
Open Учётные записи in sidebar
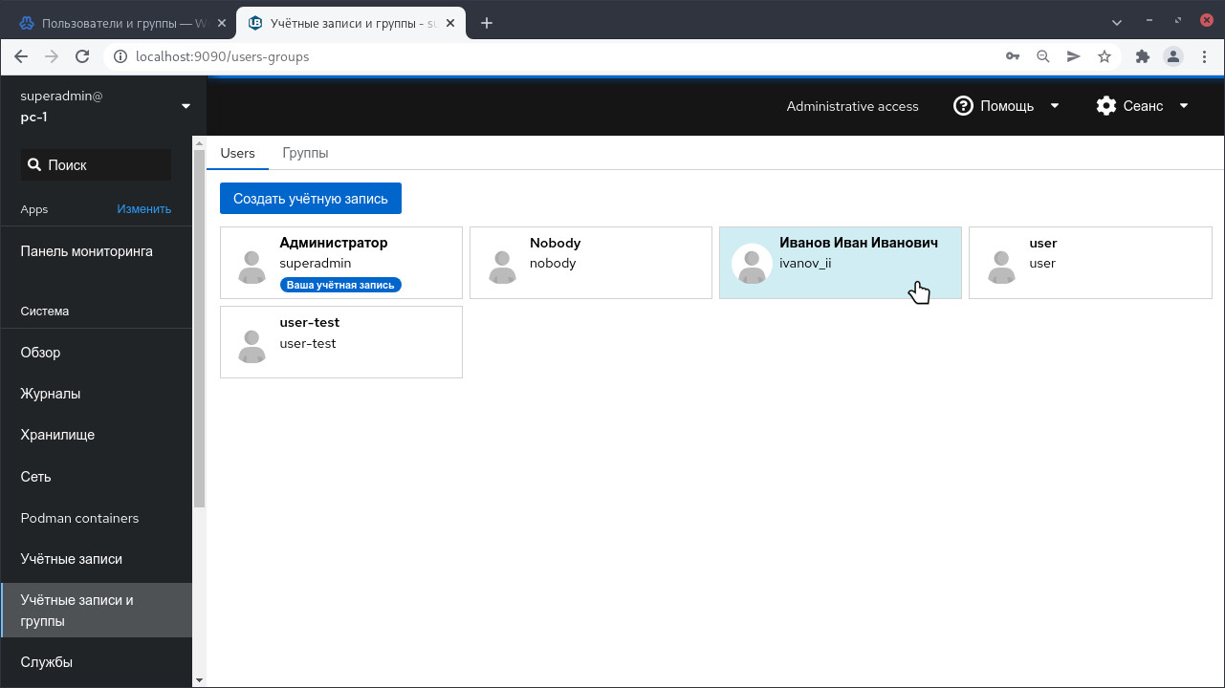point(96,559)
